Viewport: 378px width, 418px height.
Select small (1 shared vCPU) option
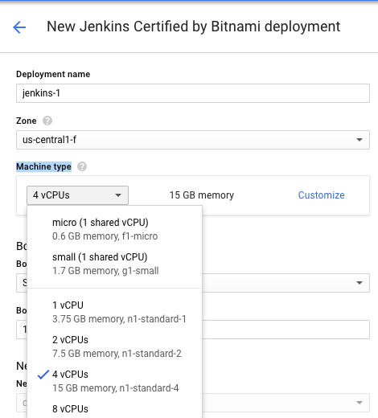[114, 264]
